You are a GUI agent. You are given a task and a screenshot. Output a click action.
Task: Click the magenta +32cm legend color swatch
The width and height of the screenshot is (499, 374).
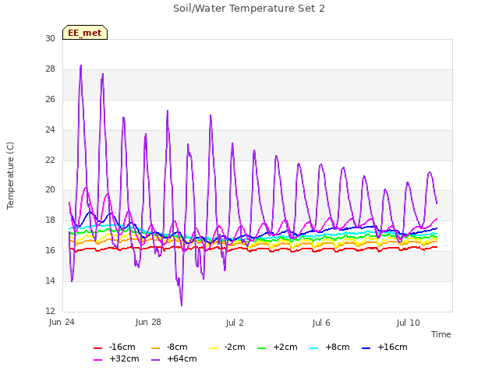point(97,360)
